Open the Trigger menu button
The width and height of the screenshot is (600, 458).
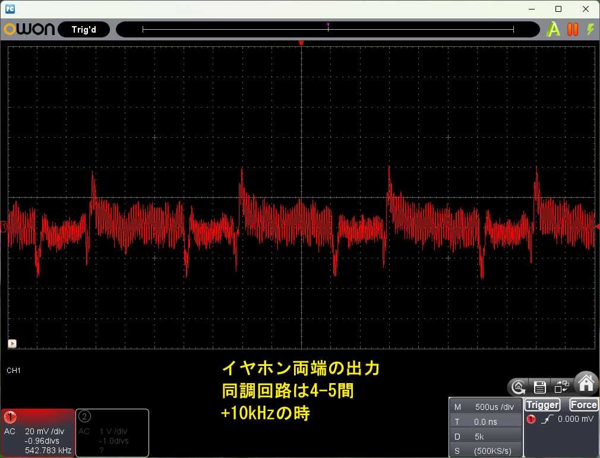542,405
